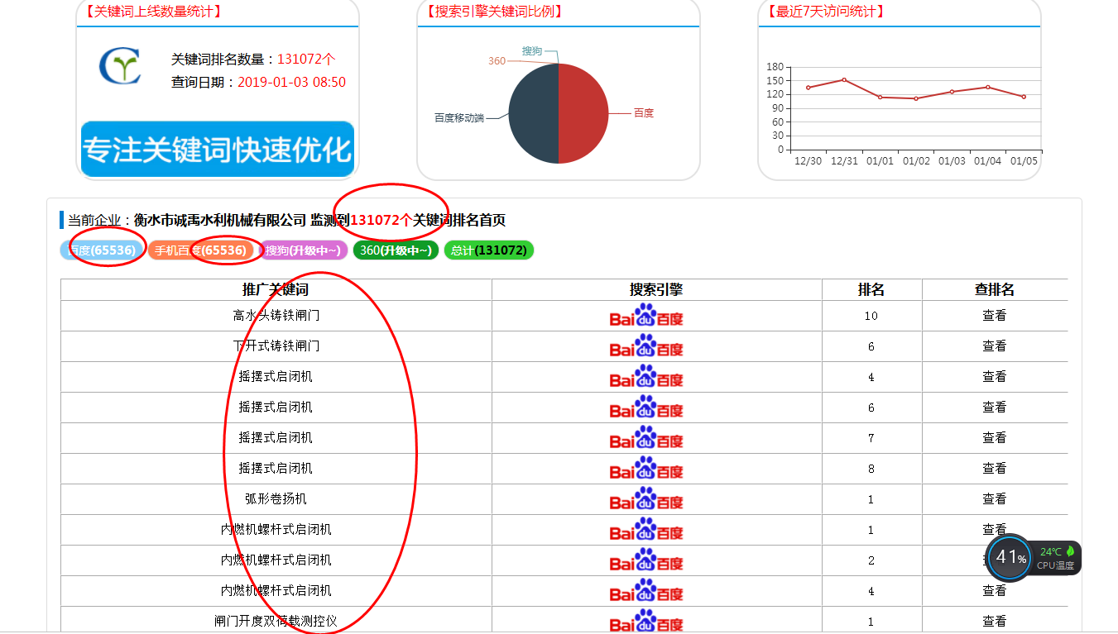Screen dimensions: 1118x634
Task: Select the 总计(131072) tab
Action: pos(489,250)
